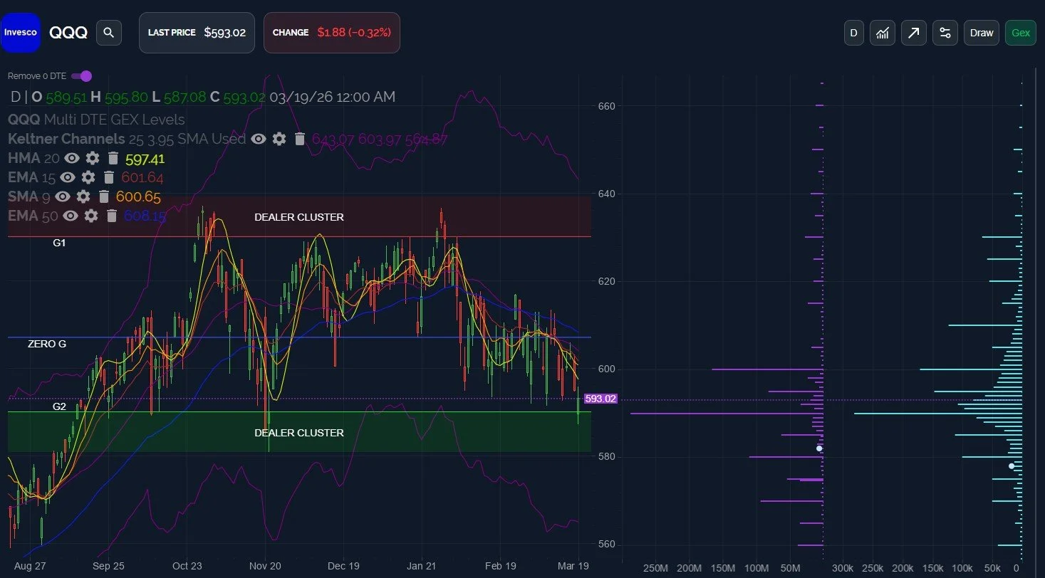Open the Draw tools button

point(982,33)
